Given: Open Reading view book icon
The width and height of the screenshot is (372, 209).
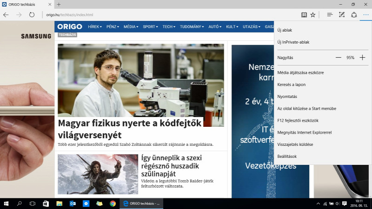Looking at the screenshot, I should coord(304,15).
